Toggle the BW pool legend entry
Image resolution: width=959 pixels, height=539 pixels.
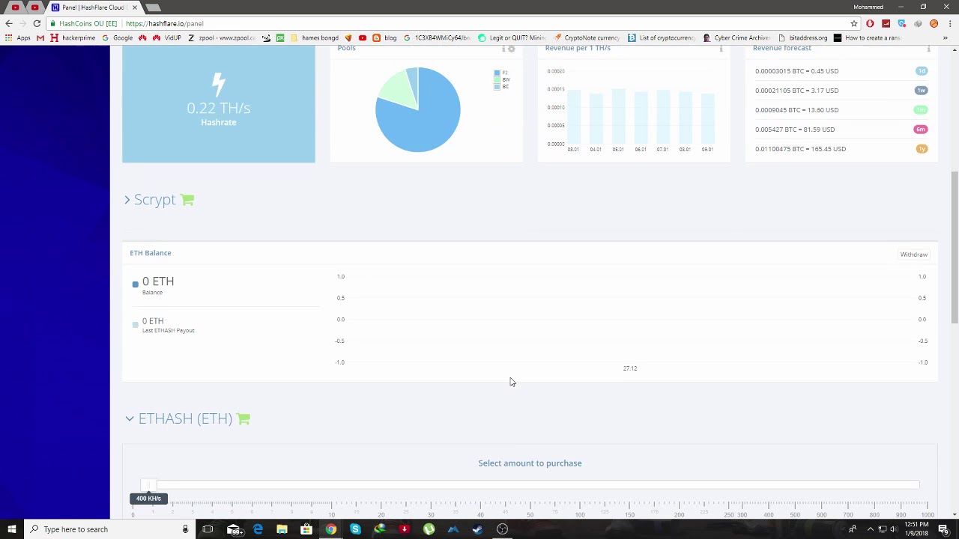(x=501, y=79)
